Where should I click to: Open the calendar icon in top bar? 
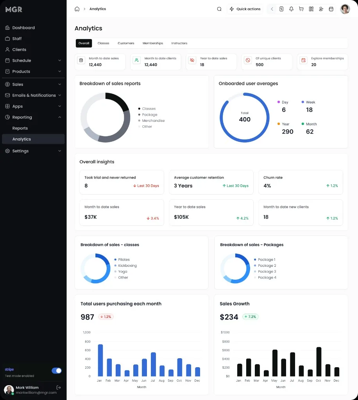click(331, 9)
